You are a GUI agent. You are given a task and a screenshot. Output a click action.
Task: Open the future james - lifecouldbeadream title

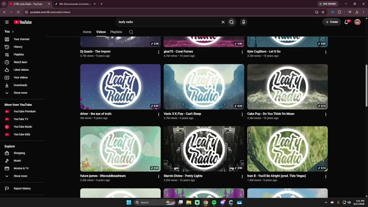[103, 176]
